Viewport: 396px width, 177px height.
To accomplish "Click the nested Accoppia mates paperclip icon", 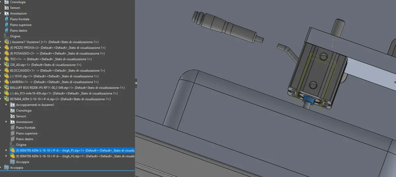I will click(x=13, y=162).
